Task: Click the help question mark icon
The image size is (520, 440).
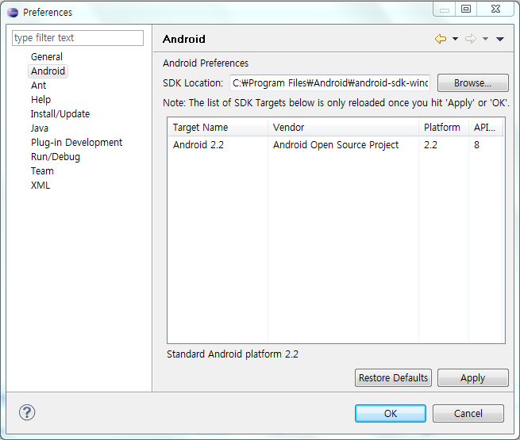Action: coord(27,412)
